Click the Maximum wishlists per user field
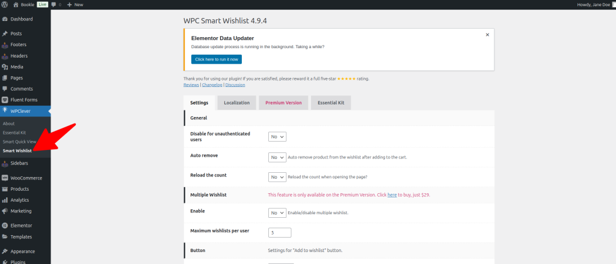This screenshot has height=264, width=616. 280,233
